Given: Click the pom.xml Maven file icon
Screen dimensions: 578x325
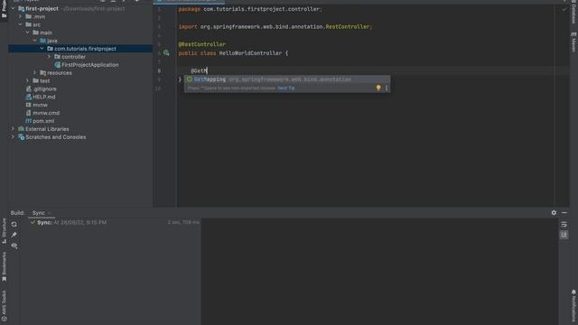Looking at the screenshot, I should [x=28, y=121].
